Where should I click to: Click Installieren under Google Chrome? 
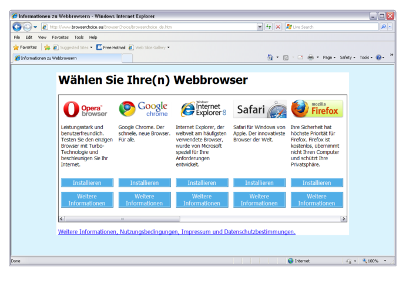[x=145, y=183]
